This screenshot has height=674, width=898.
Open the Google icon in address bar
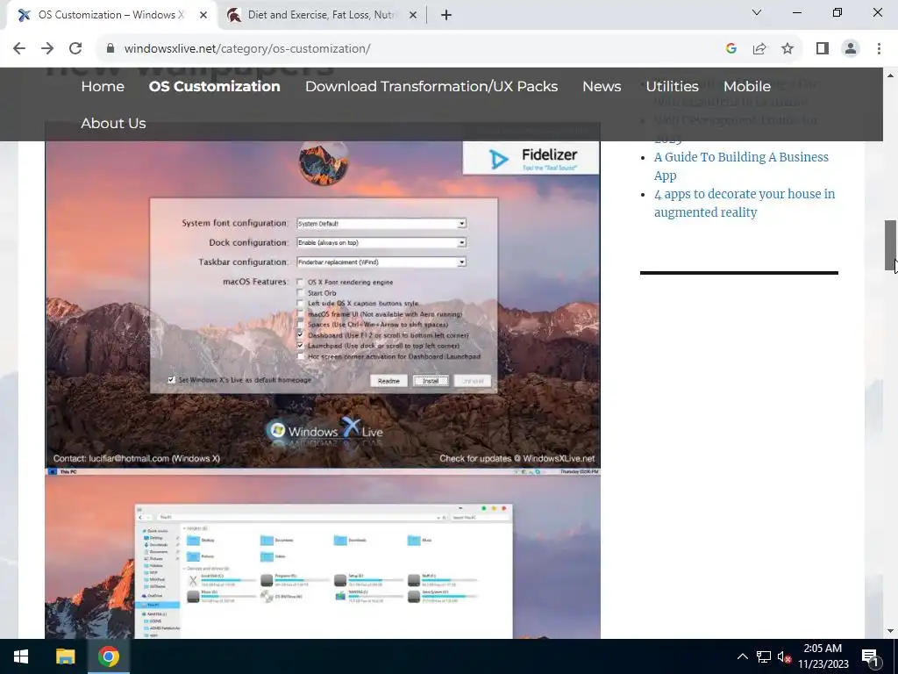tap(731, 49)
